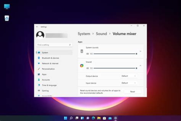Click the ShareX app icon
This screenshot has width=181, height=121.
click(82, 66)
